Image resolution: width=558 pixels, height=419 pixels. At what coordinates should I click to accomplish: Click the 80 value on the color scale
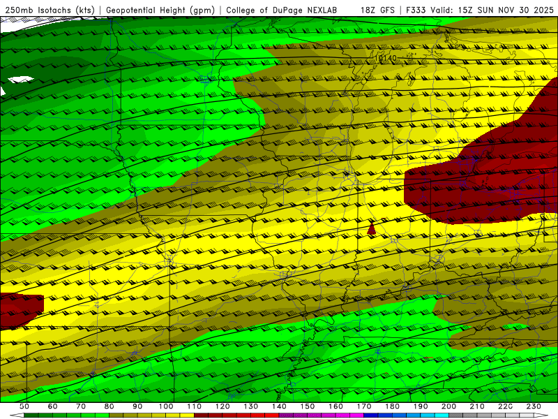[x=110, y=406]
